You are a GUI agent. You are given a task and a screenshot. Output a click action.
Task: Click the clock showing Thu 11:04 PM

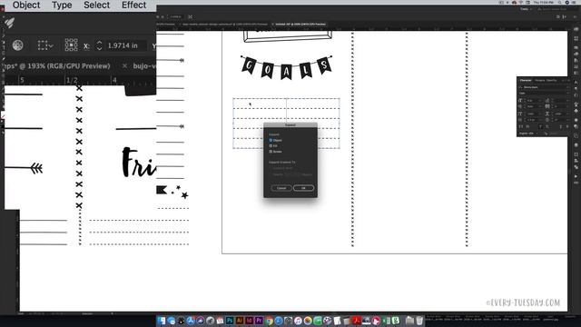click(x=544, y=2)
